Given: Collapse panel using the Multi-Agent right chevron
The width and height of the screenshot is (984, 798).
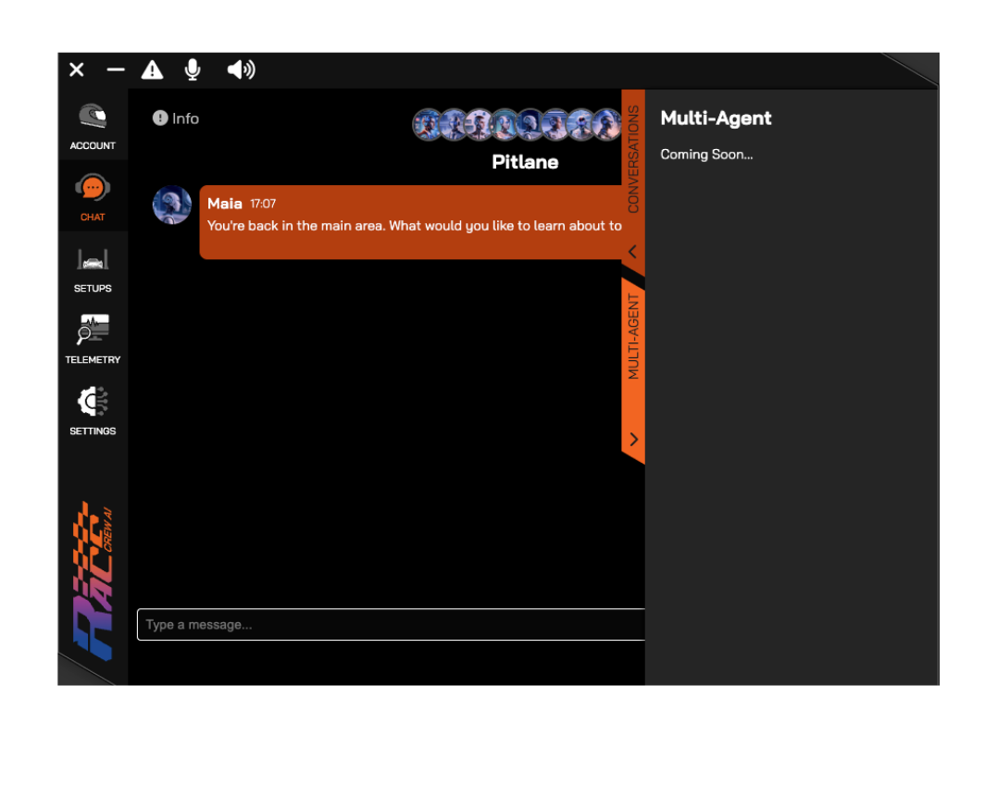Looking at the screenshot, I should click(x=633, y=439).
